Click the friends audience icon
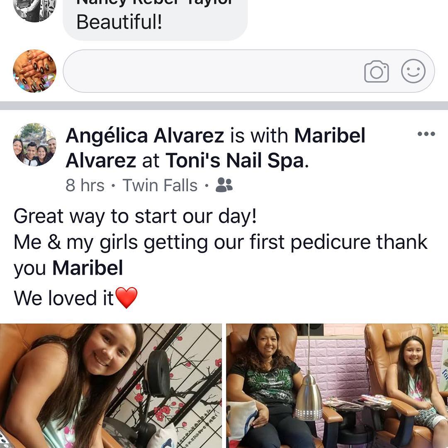 pyautogui.click(x=224, y=185)
